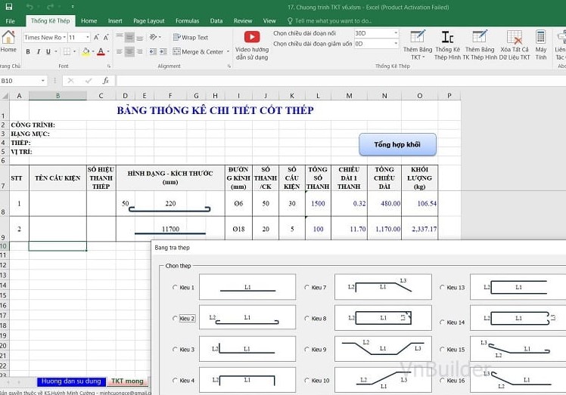
Task: Switch to Formulas tab
Action: (187, 21)
